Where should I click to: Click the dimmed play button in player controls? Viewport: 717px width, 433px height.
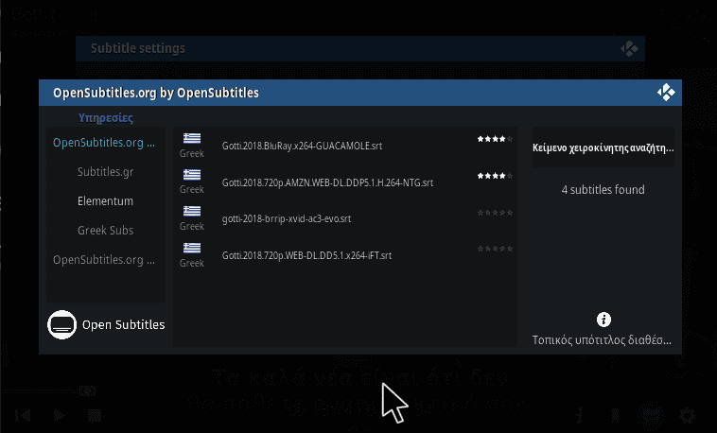click(59, 415)
